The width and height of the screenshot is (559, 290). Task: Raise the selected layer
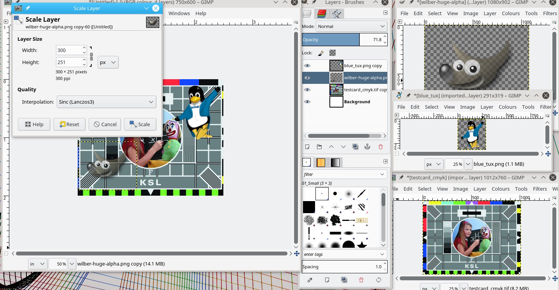tap(331, 147)
